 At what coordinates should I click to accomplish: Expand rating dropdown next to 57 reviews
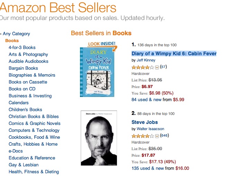click(x=157, y=68)
